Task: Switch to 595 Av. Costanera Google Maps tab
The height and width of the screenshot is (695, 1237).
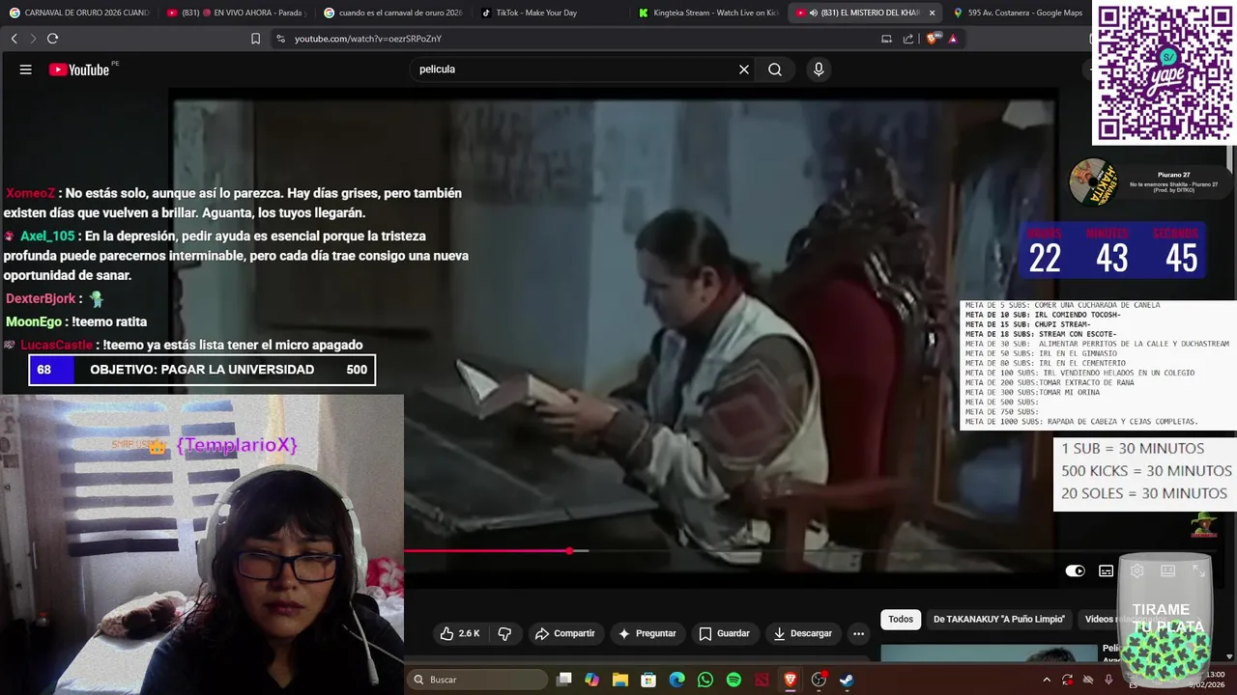Action: pos(1017,13)
